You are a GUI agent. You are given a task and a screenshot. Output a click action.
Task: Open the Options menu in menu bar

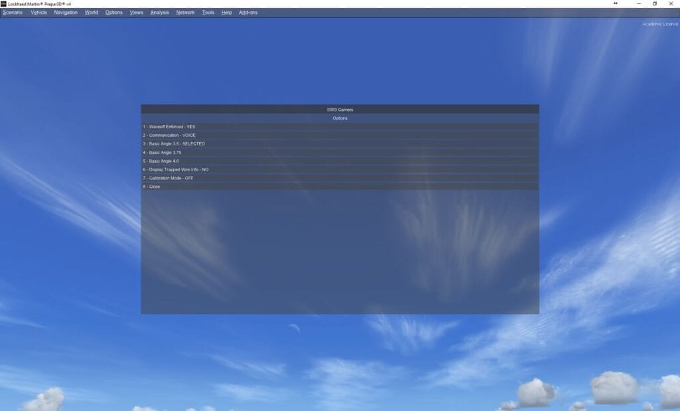(x=114, y=13)
